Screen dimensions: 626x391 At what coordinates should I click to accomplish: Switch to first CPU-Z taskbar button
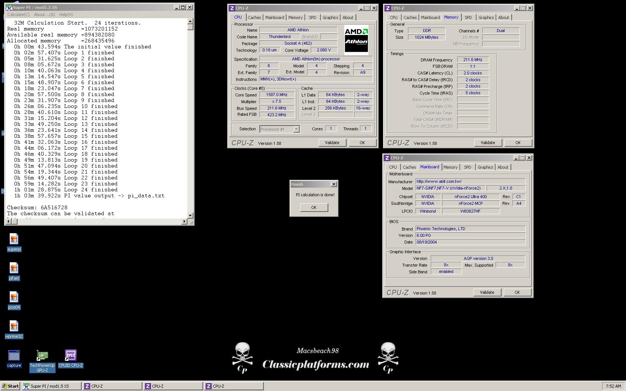click(x=112, y=386)
